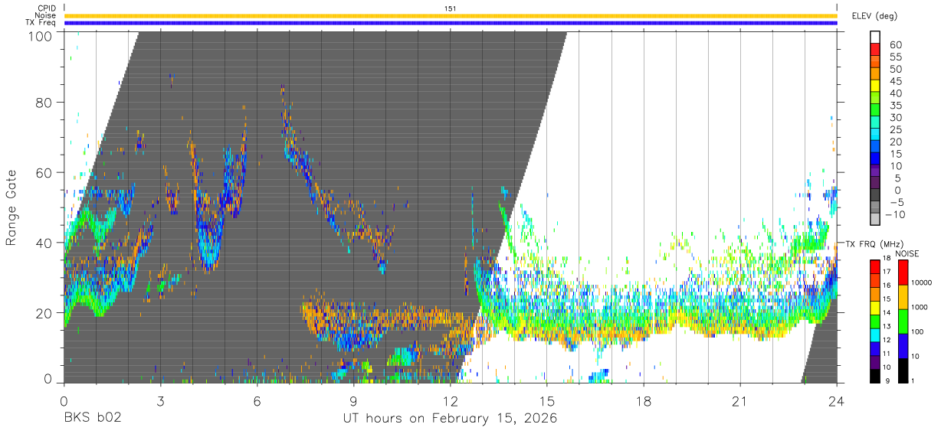Click the ELEV (deg) colorbar title

coord(875,16)
